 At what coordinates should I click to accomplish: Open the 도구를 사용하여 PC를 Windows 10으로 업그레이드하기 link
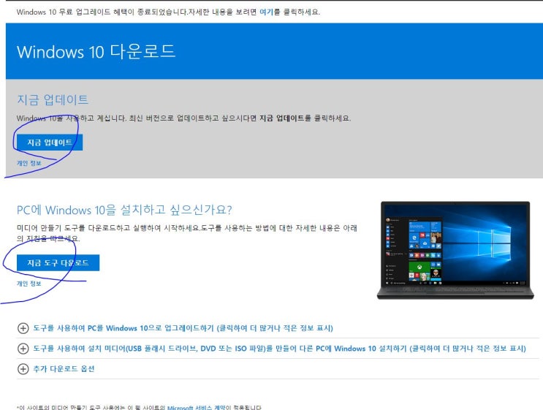183,328
